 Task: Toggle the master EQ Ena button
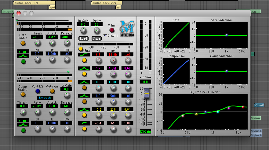coord(81,49)
